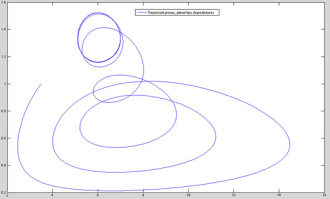Click the open left endpoint of the blue trajectory

point(41,84)
